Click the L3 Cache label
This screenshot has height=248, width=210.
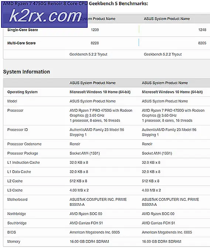click(x=15, y=190)
